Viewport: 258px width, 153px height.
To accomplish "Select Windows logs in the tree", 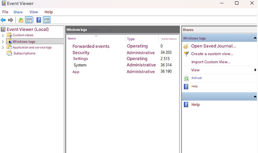I will [x=24, y=41].
